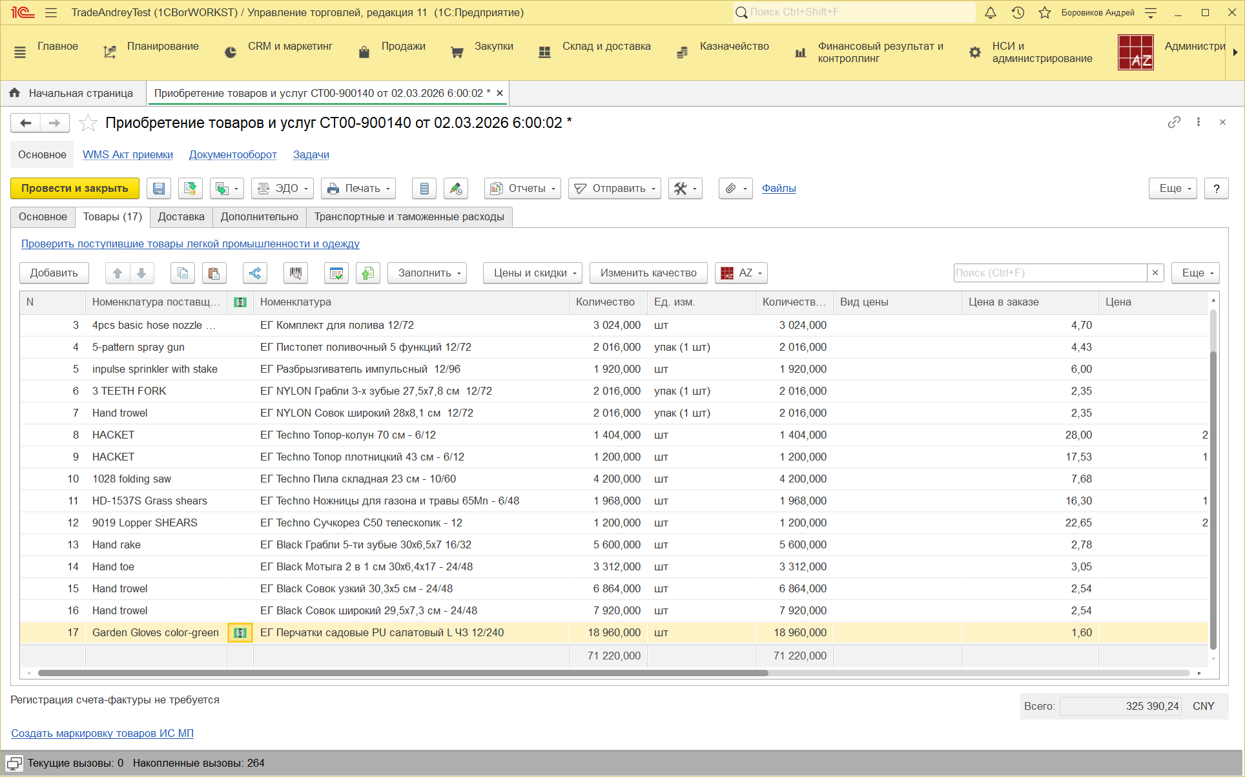Click the save document floppy disk icon
The width and height of the screenshot is (1245, 777).
click(158, 189)
